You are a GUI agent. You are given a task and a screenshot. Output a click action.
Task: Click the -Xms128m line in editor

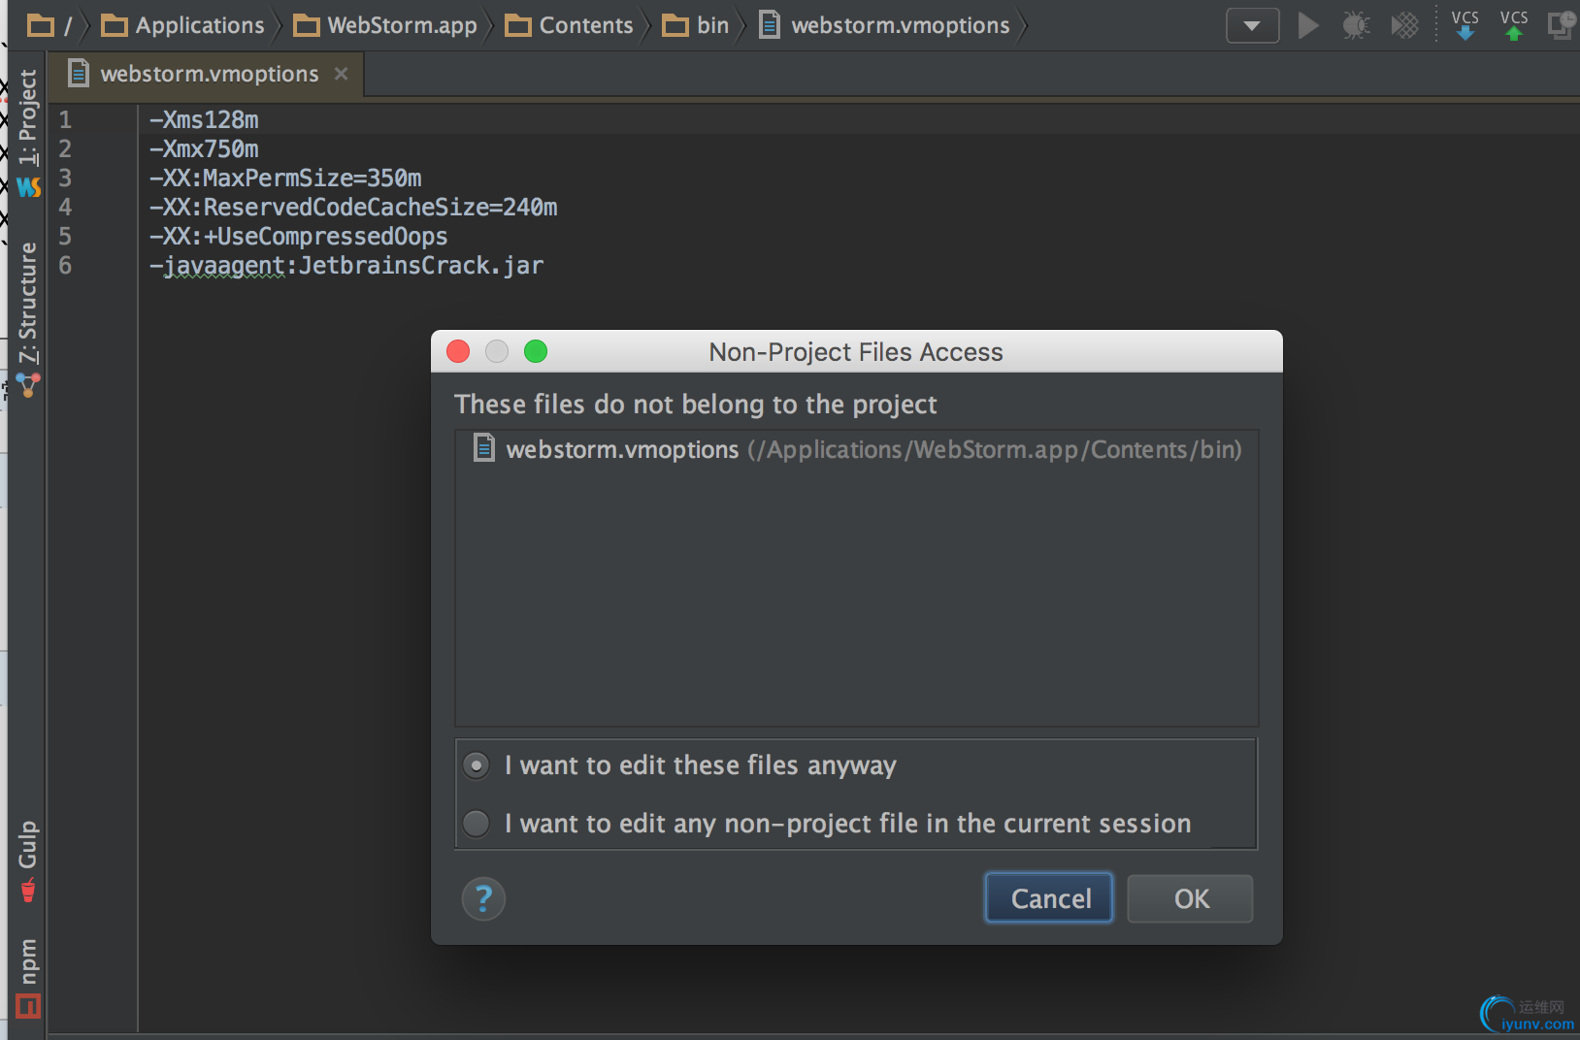(x=204, y=119)
